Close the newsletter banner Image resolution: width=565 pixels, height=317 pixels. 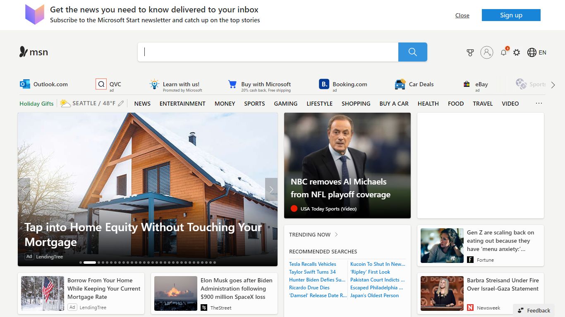pyautogui.click(x=462, y=15)
